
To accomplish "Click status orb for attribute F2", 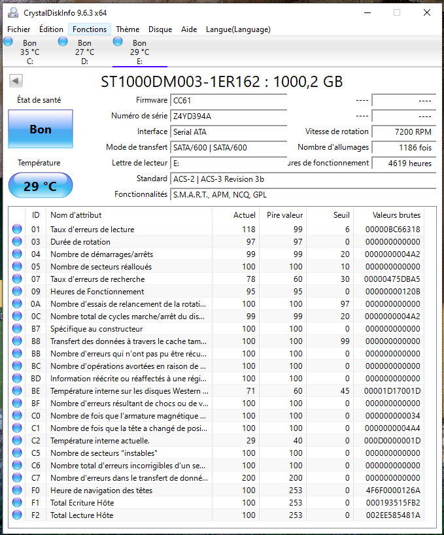I will pyautogui.click(x=17, y=515).
